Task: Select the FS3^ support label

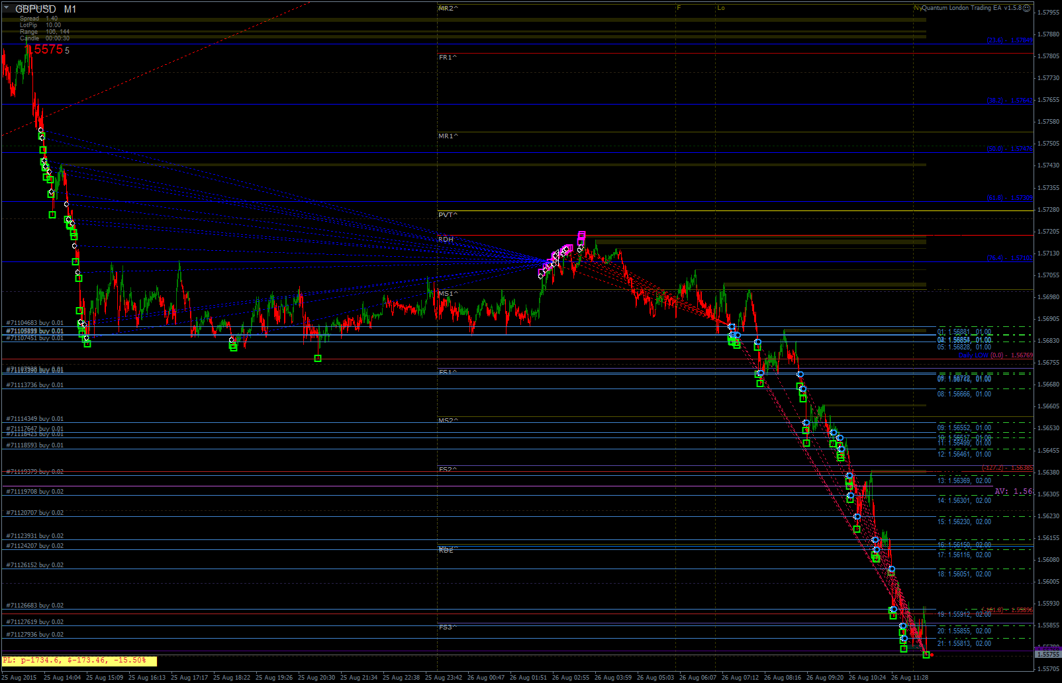Action: [x=448, y=627]
